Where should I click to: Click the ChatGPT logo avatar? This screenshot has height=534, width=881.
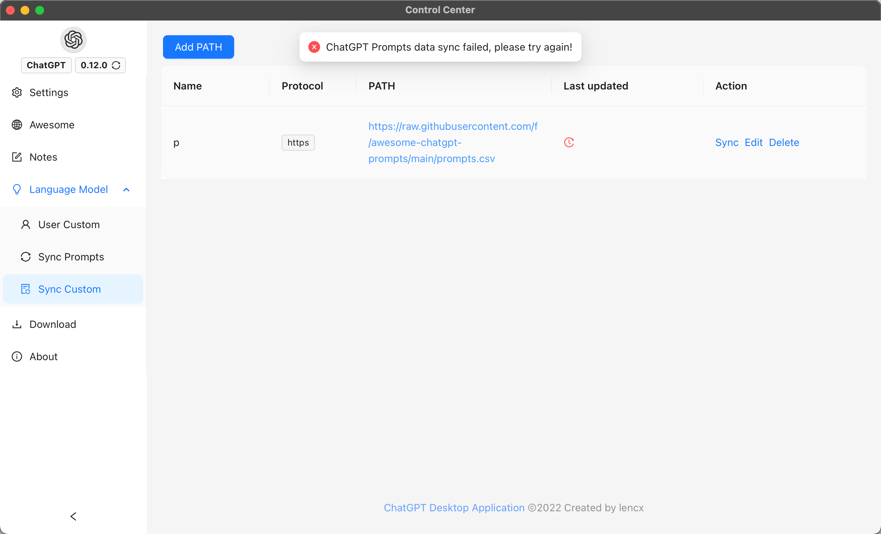73,40
